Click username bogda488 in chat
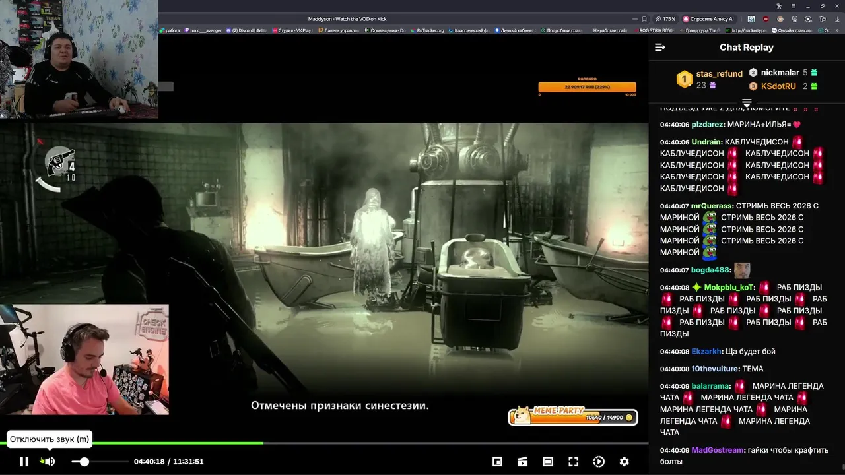Viewport: 845px width, 475px height. coord(710,270)
